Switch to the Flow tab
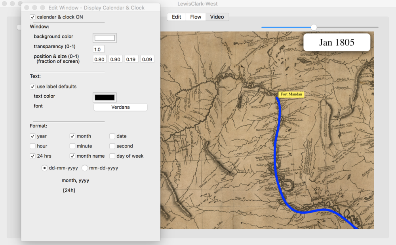The height and width of the screenshot is (245, 396). [196, 17]
